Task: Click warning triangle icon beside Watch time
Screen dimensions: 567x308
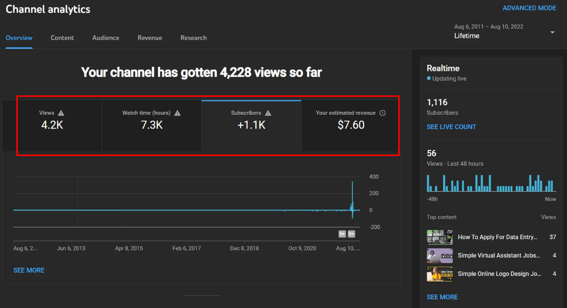Action: (177, 113)
